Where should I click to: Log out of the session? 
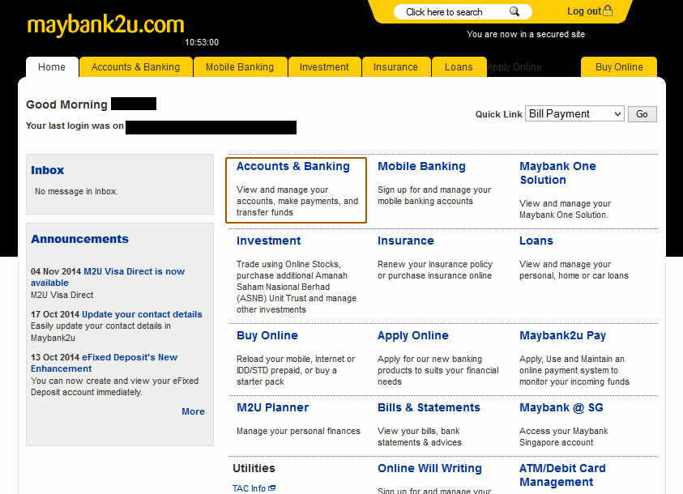(x=583, y=11)
